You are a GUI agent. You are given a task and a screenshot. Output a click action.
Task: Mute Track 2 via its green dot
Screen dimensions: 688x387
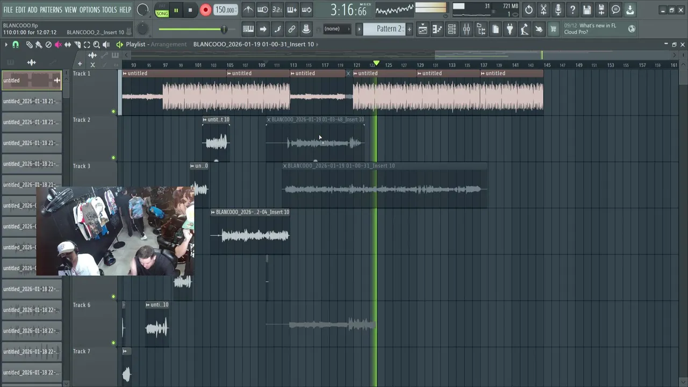113,158
